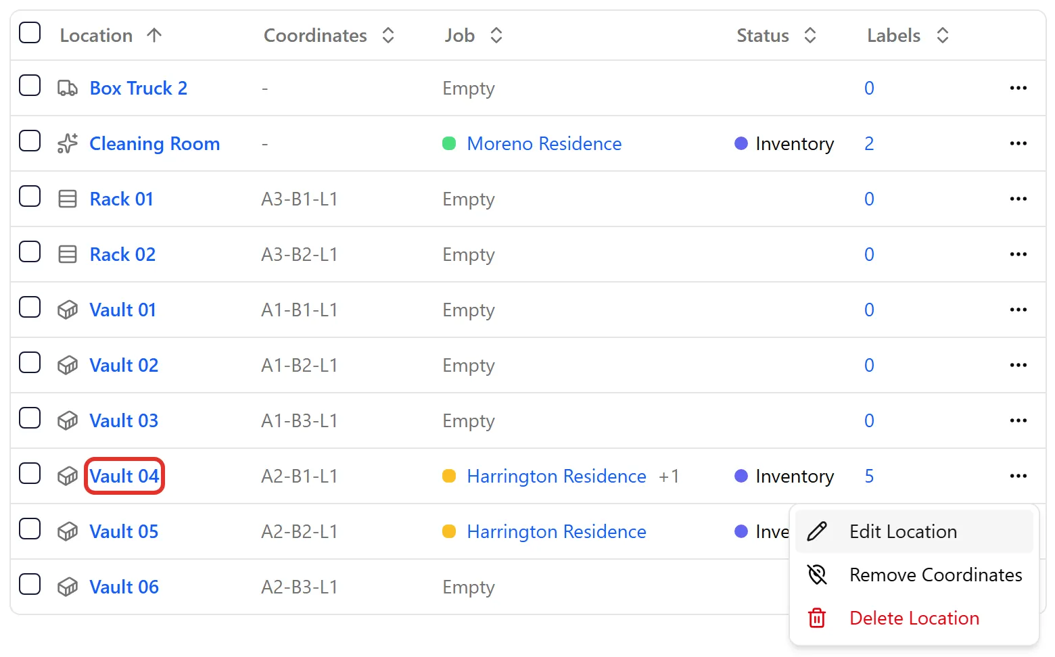Image resolution: width=1055 pixels, height=657 pixels.
Task: Click the vault box icon beside Vault 06
Action: (x=68, y=587)
